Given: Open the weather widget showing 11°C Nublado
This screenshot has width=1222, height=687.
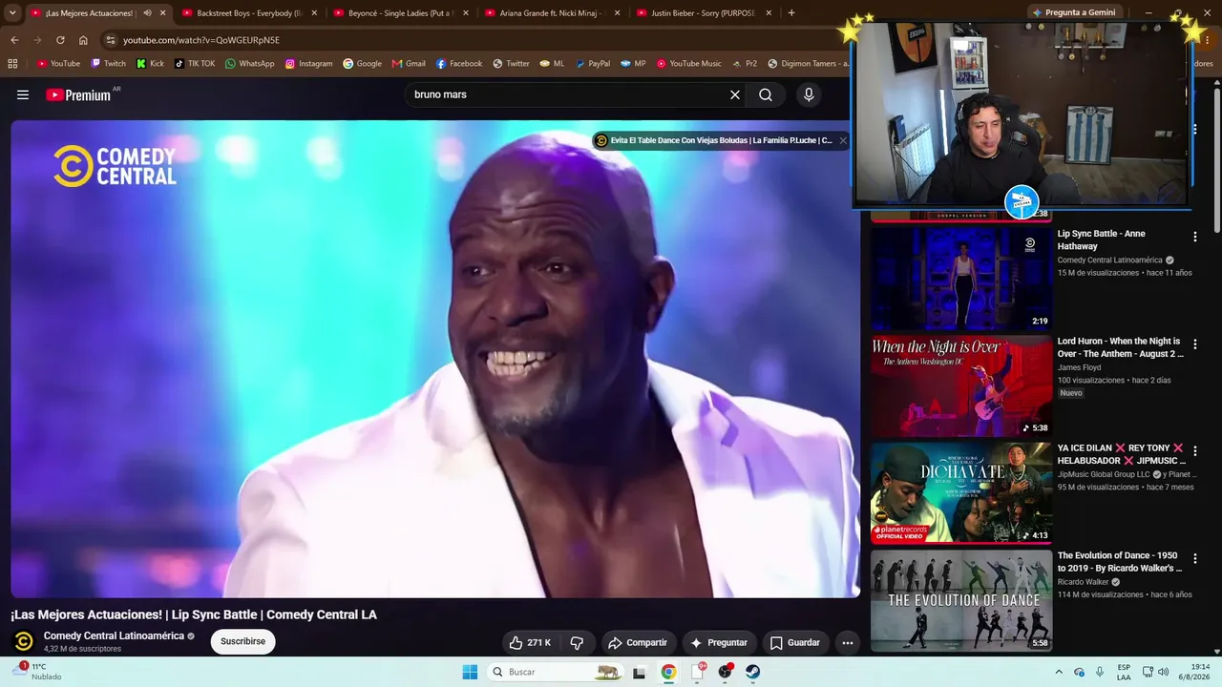Looking at the screenshot, I should click(x=38, y=672).
